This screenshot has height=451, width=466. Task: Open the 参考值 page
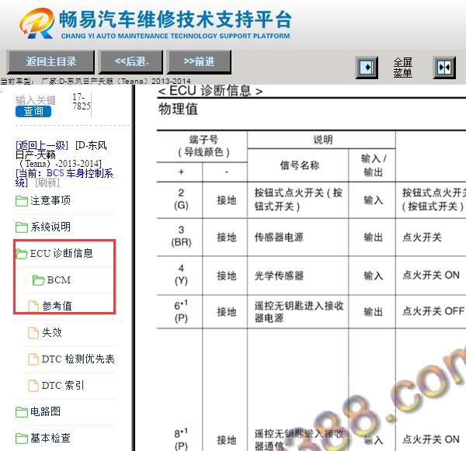point(57,306)
